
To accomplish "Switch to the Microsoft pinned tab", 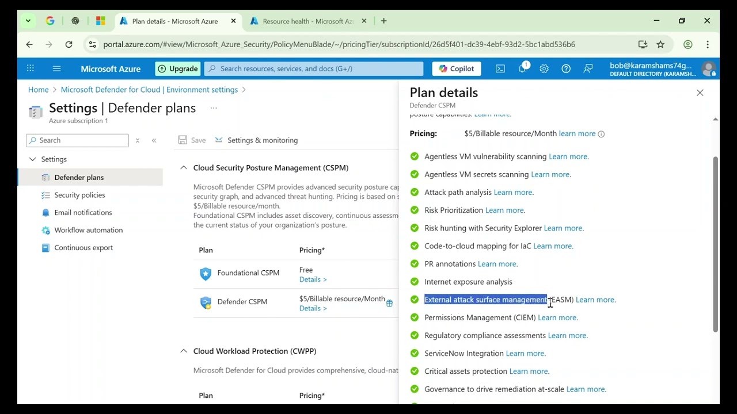I will pyautogui.click(x=101, y=21).
